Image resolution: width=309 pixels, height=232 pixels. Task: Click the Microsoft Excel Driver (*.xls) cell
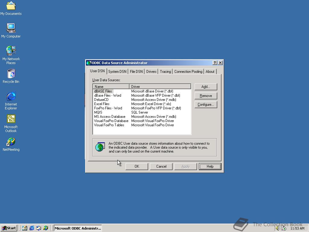(x=151, y=104)
